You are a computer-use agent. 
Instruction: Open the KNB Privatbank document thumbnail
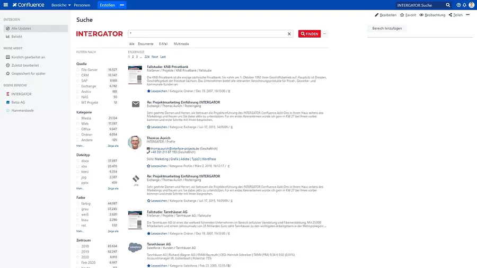tap(135, 74)
